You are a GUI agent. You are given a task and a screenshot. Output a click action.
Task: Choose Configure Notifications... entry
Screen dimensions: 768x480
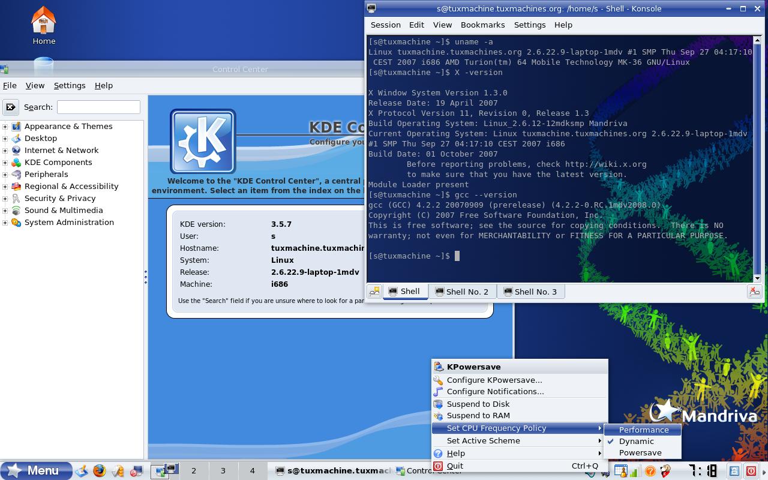(x=520, y=391)
